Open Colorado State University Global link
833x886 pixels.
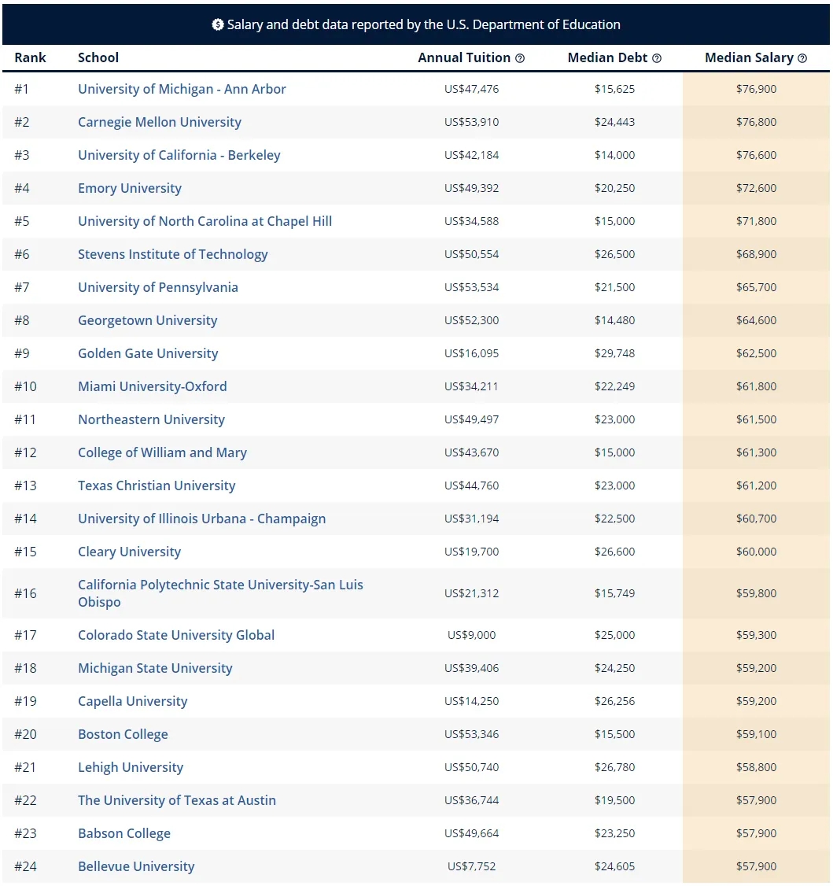click(x=176, y=635)
